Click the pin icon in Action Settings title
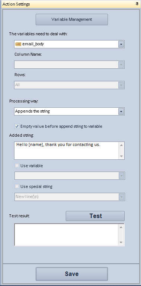The image size is (141, 286). click(x=137, y=4)
